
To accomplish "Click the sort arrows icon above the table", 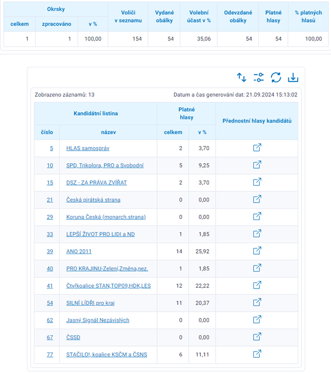I will (241, 78).
